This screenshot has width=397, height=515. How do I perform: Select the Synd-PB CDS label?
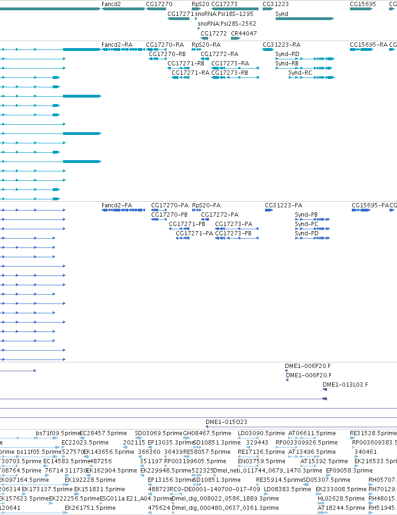pos(306,215)
